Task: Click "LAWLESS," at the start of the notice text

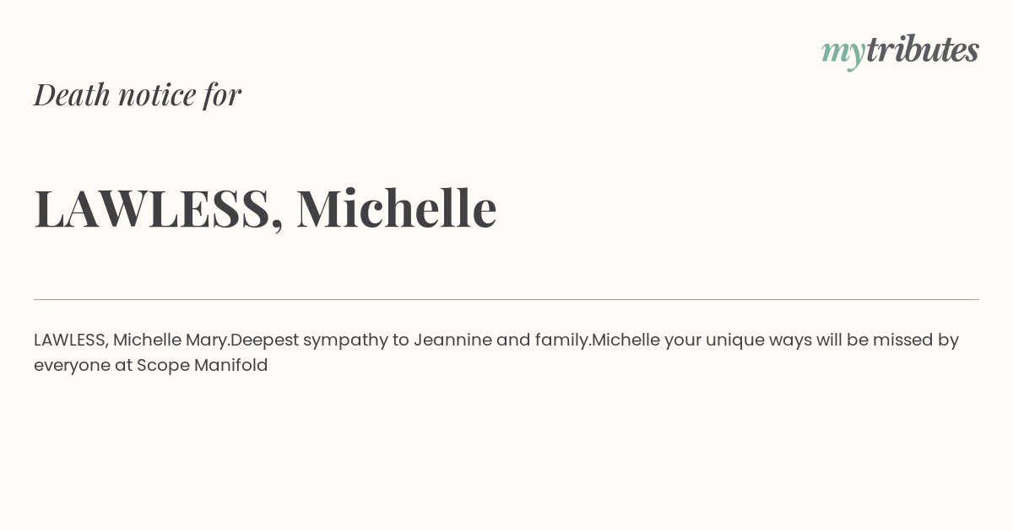Action: 71,341
